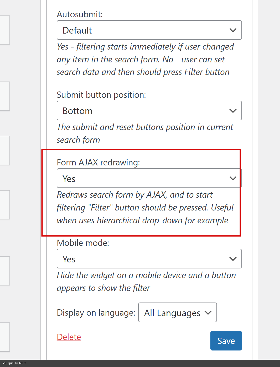Click the Display on language label
The height and width of the screenshot is (367, 280).
point(96,313)
